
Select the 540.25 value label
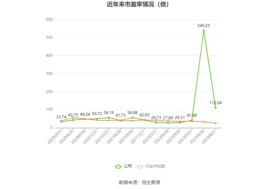tap(204, 26)
